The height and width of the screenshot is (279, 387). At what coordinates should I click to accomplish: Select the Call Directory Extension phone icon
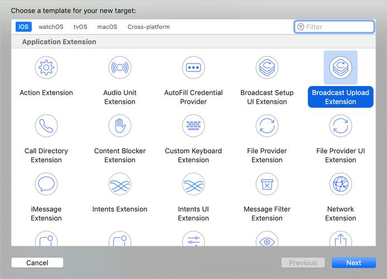[x=46, y=126]
